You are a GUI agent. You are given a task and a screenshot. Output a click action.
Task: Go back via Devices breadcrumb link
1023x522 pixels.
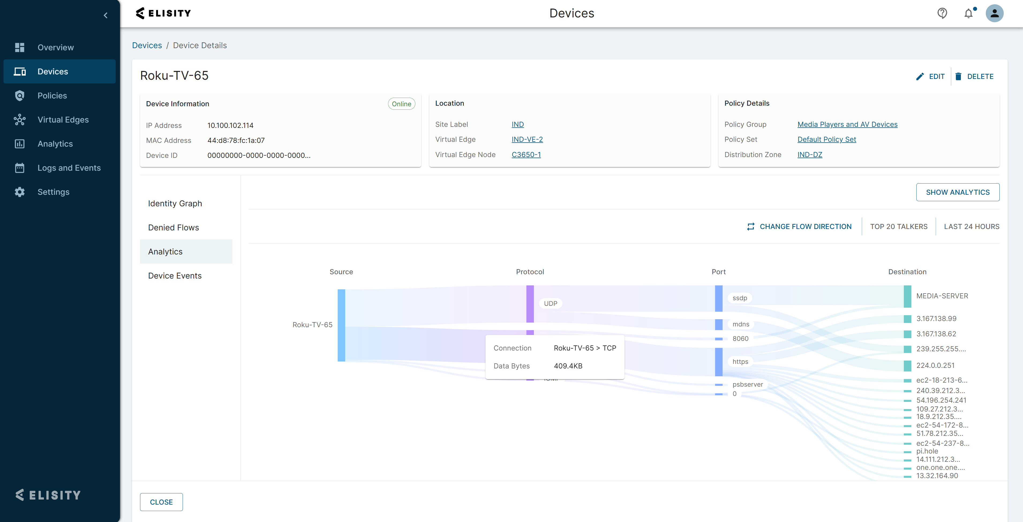pyautogui.click(x=147, y=45)
